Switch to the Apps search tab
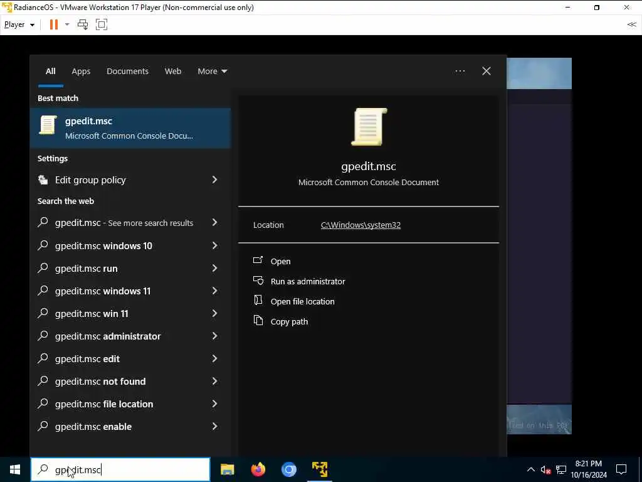Image resolution: width=642 pixels, height=482 pixels. [81, 72]
